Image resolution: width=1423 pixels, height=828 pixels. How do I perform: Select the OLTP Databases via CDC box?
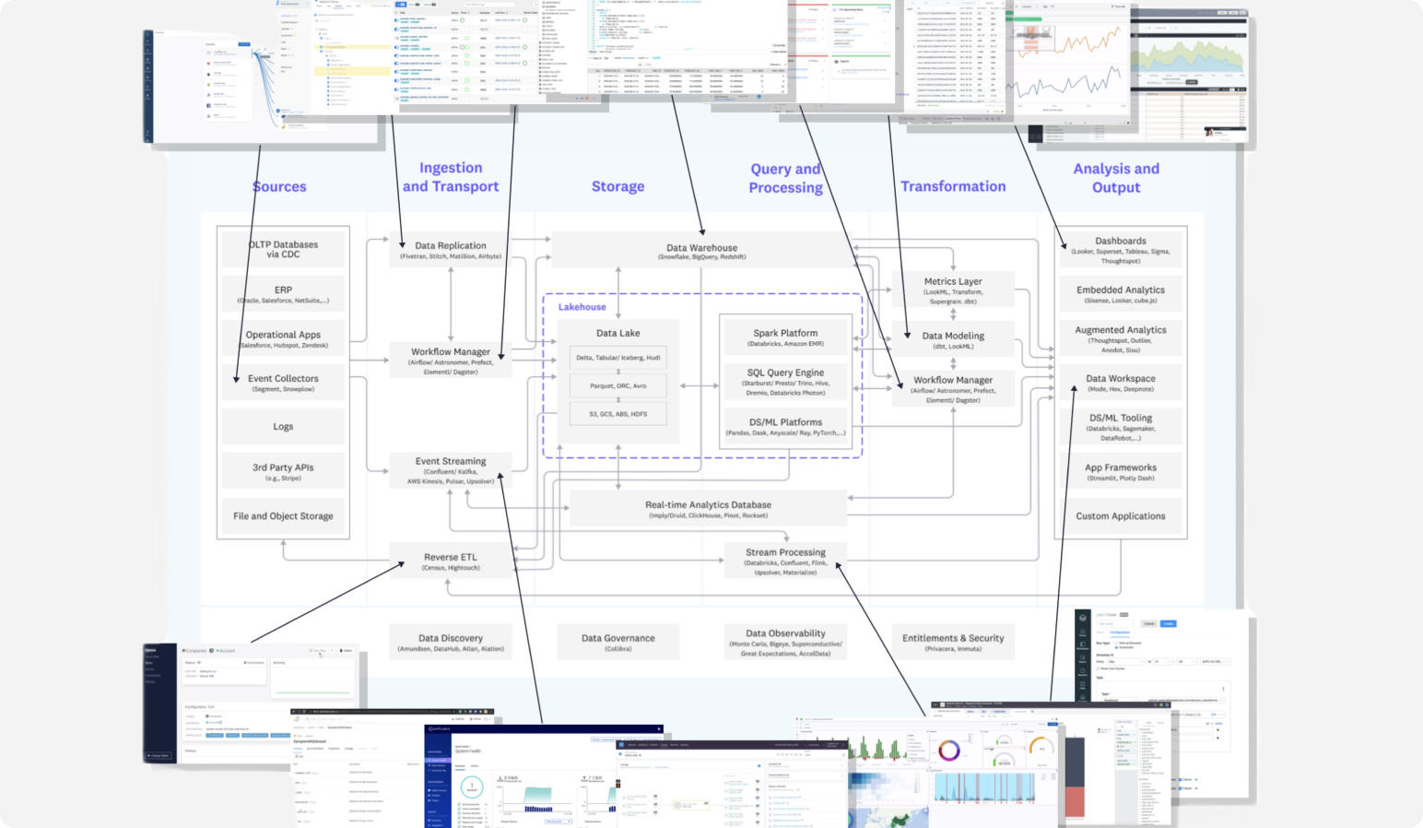(x=283, y=249)
